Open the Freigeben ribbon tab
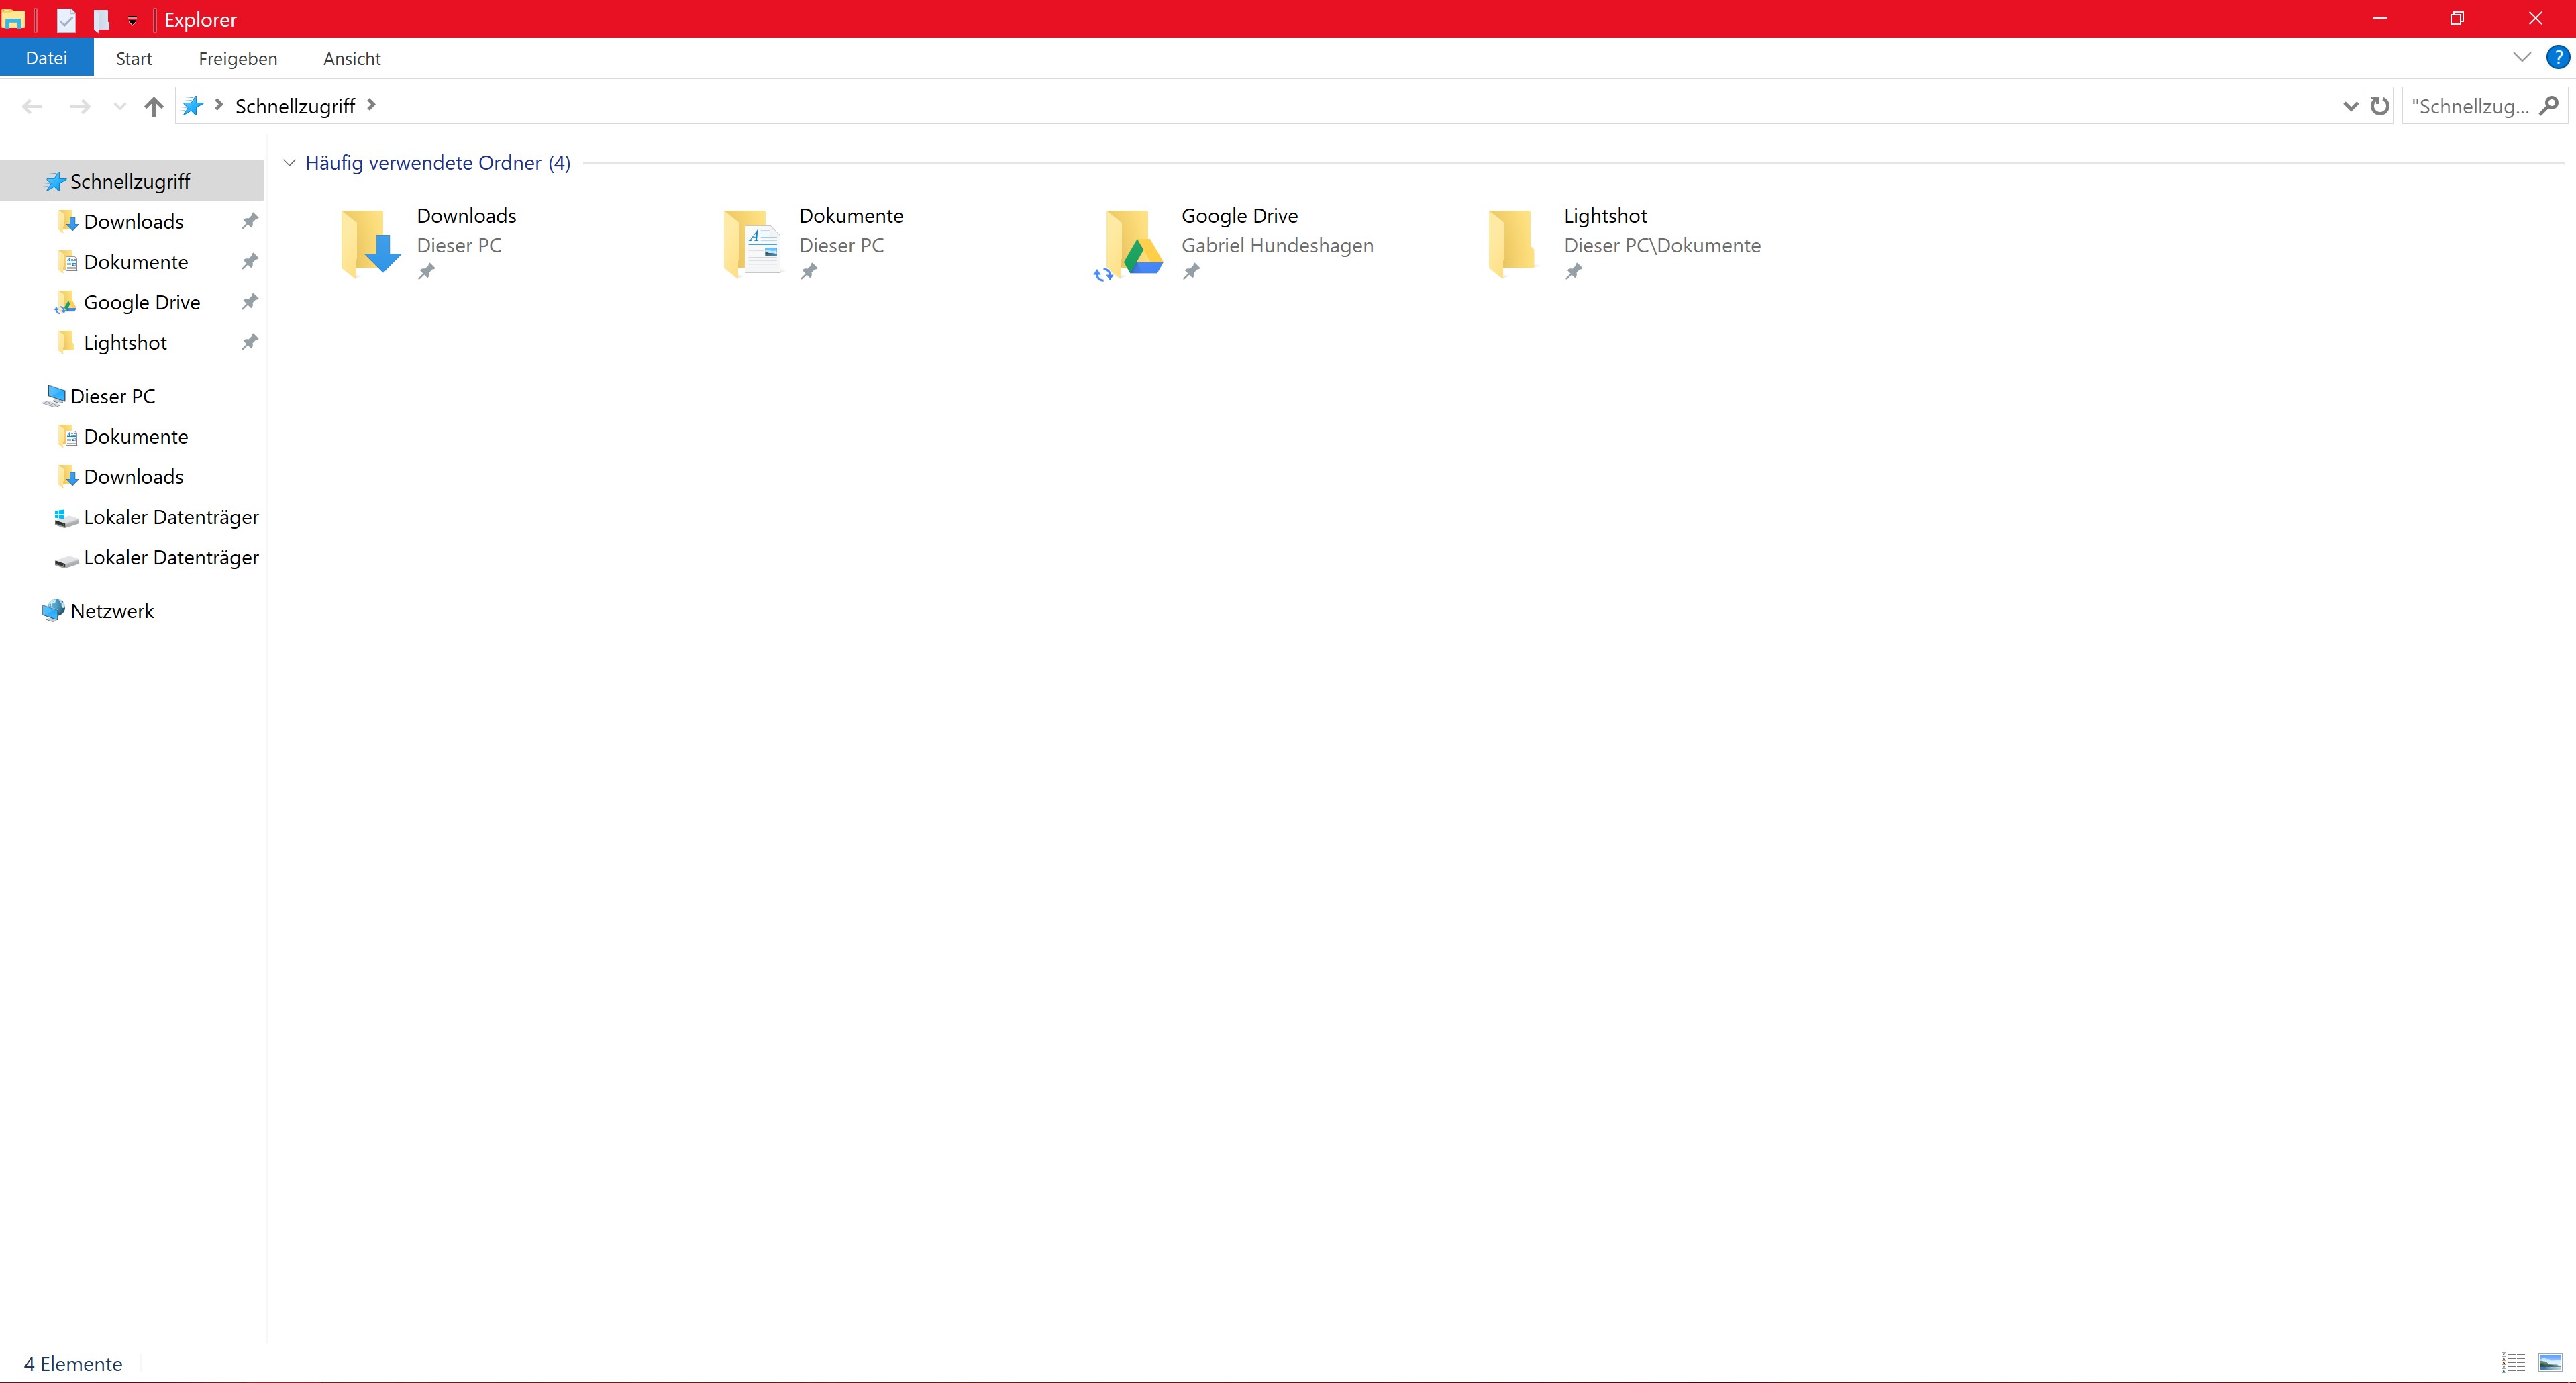 pos(238,58)
